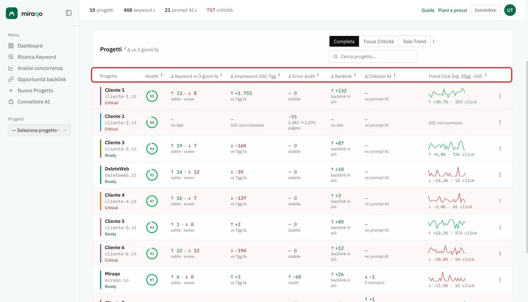Open the Cliente 1 project name

[x=115, y=90]
